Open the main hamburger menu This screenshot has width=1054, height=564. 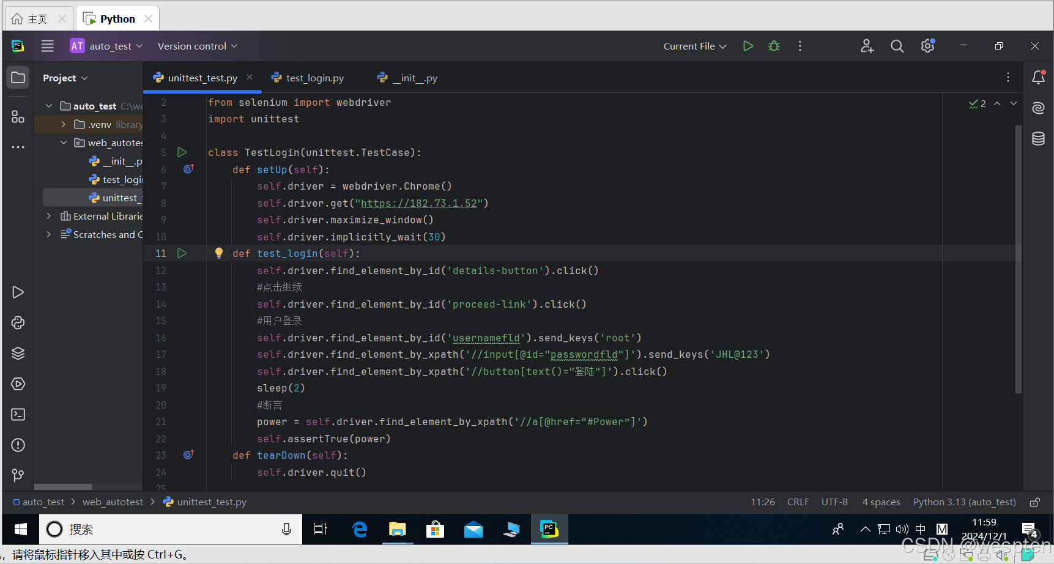[x=47, y=46]
